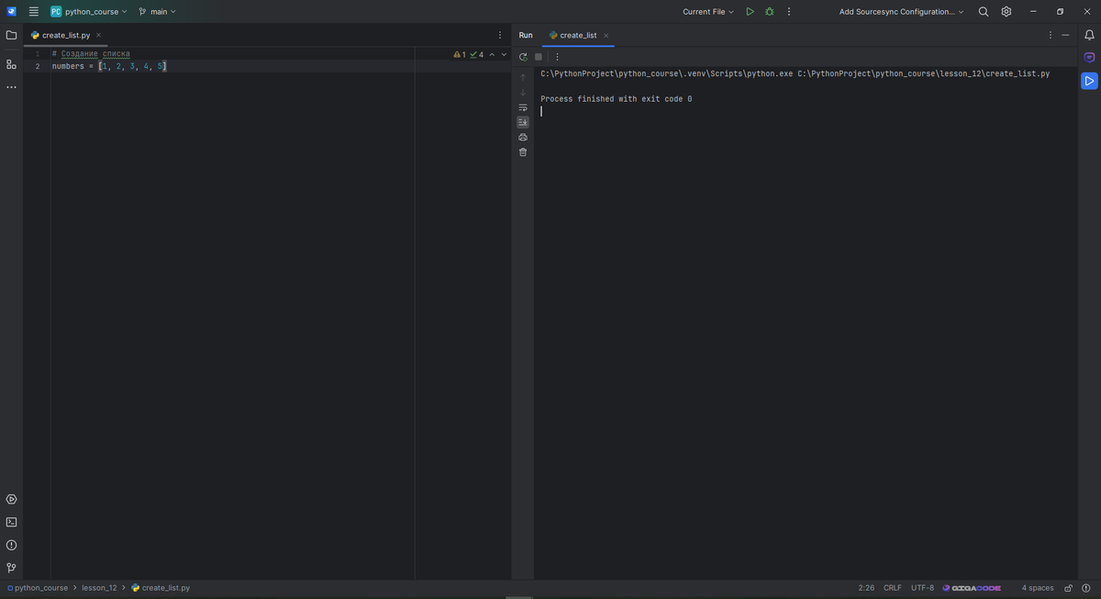The width and height of the screenshot is (1101, 599).
Task: Run the current file
Action: point(750,12)
